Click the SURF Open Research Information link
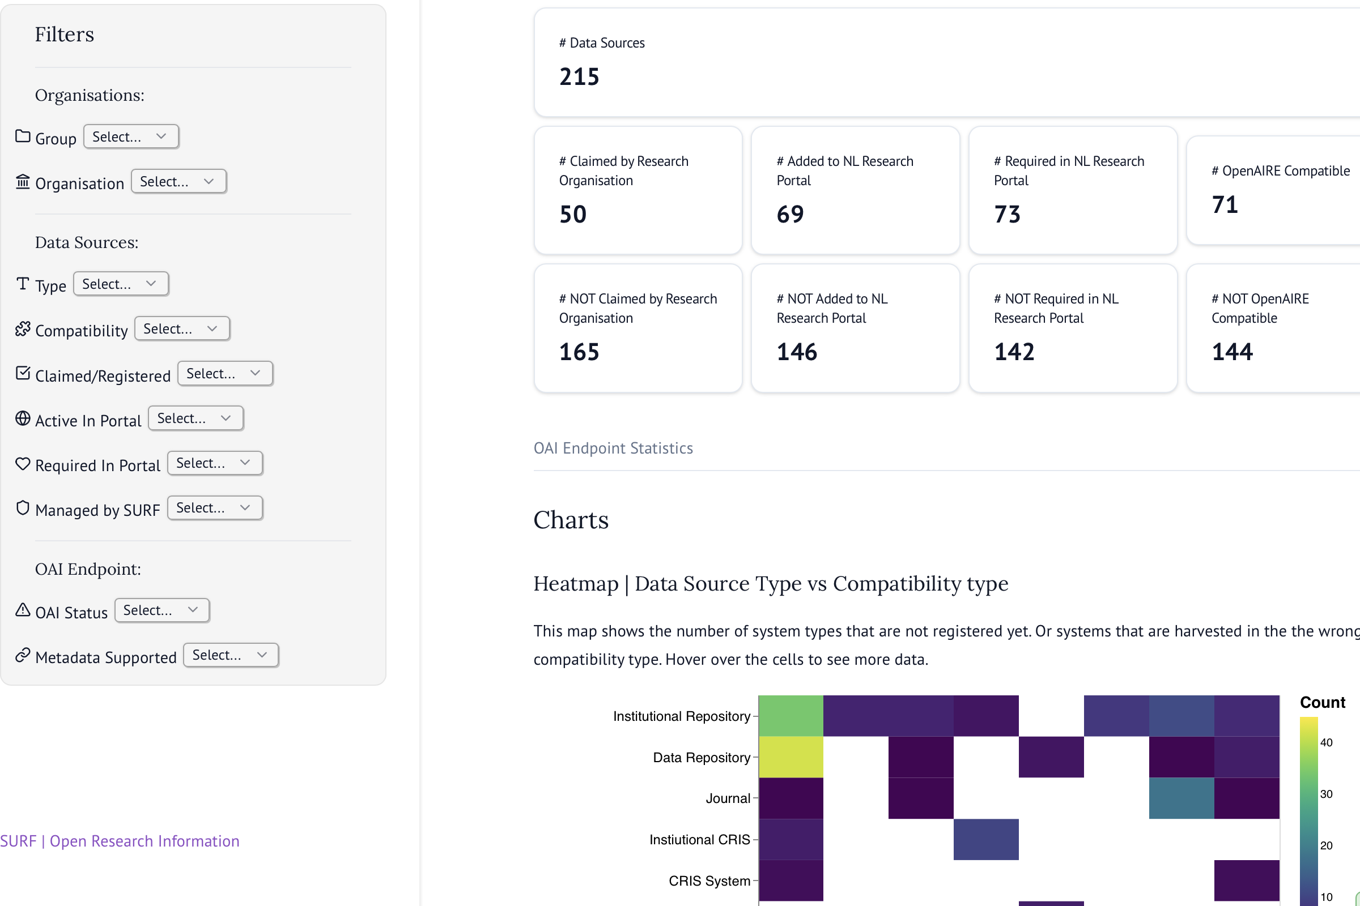Image resolution: width=1360 pixels, height=906 pixels. point(120,841)
